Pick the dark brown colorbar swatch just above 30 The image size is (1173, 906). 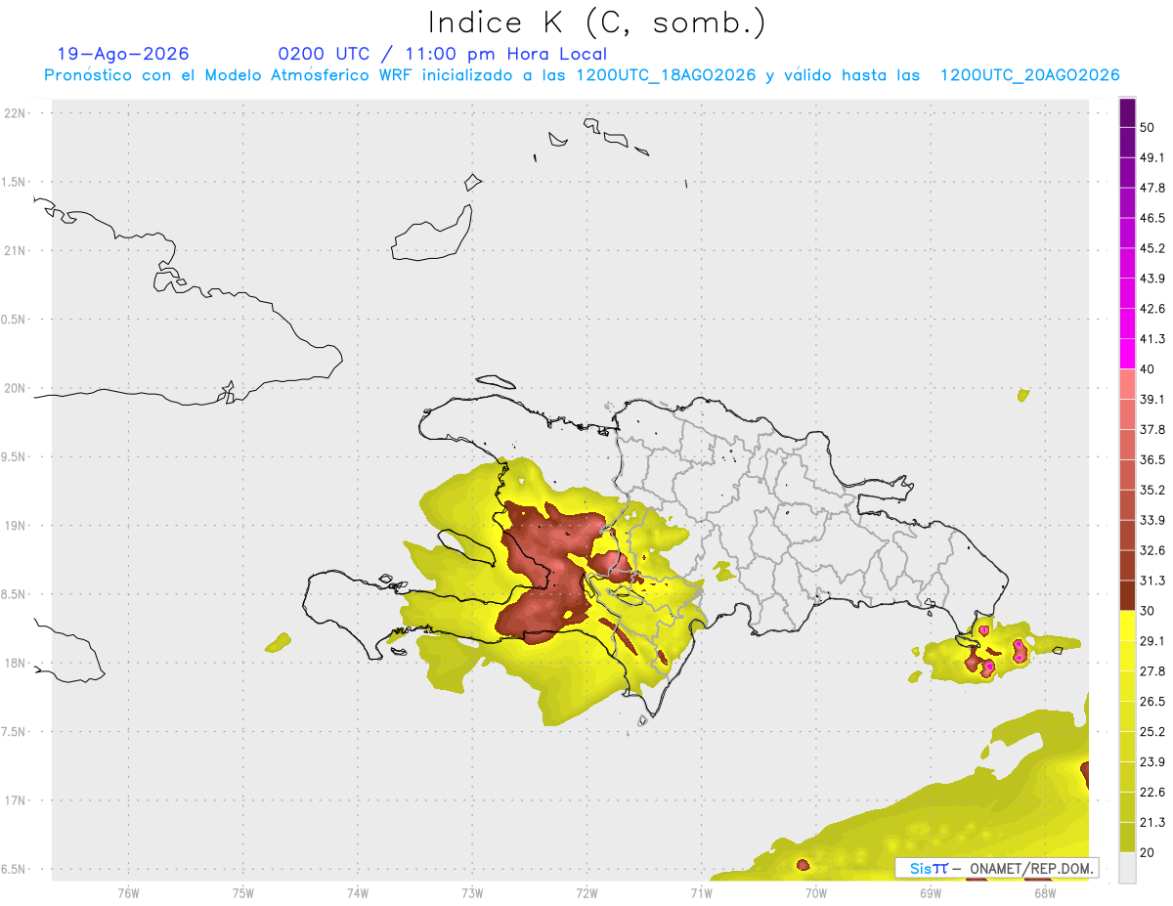pyautogui.click(x=1127, y=595)
